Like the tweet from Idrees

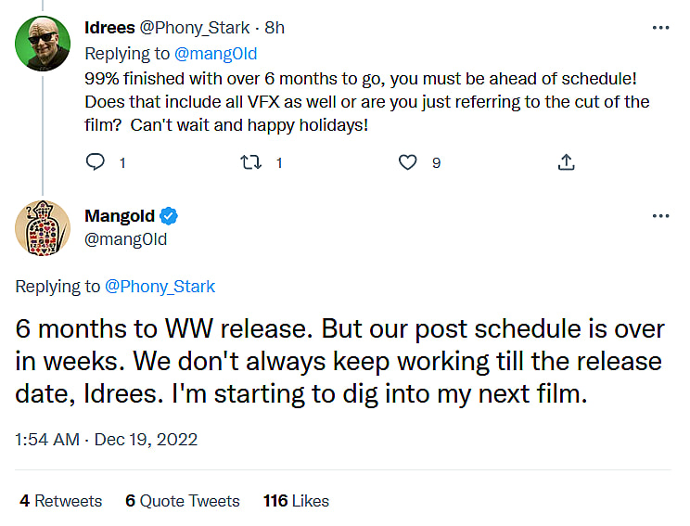[408, 162]
